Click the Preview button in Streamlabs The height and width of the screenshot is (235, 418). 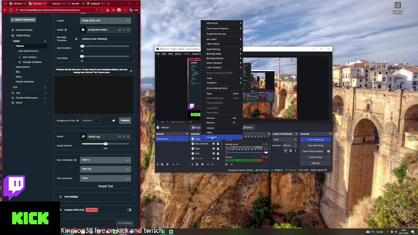(x=125, y=120)
